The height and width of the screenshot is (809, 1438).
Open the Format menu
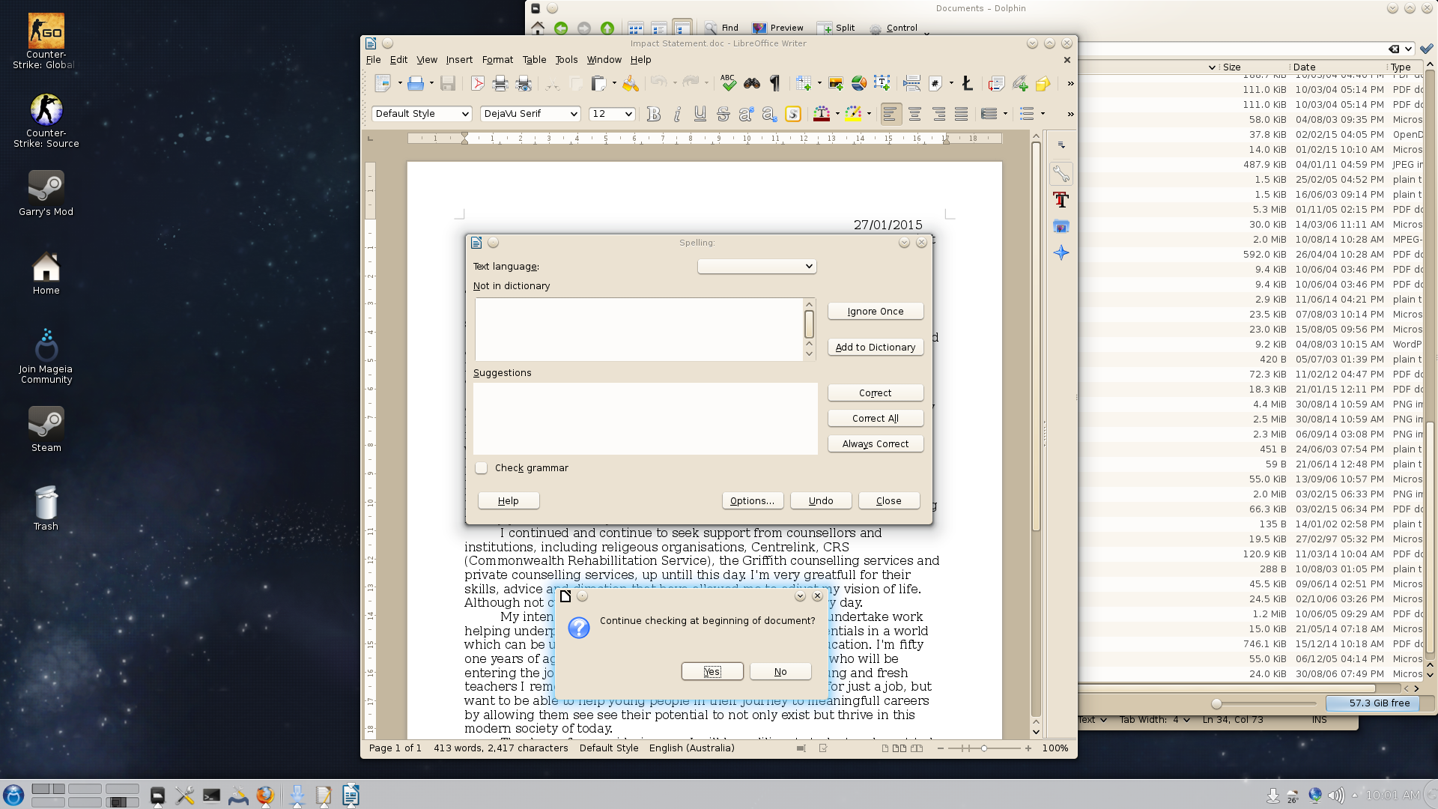tap(497, 60)
